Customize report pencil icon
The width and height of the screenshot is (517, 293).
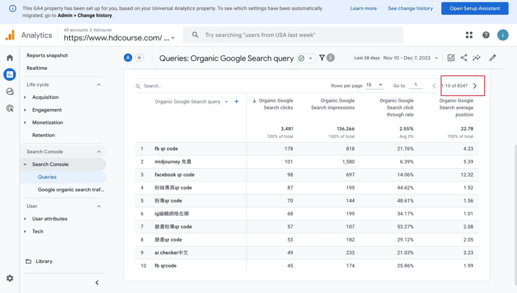[x=493, y=58]
